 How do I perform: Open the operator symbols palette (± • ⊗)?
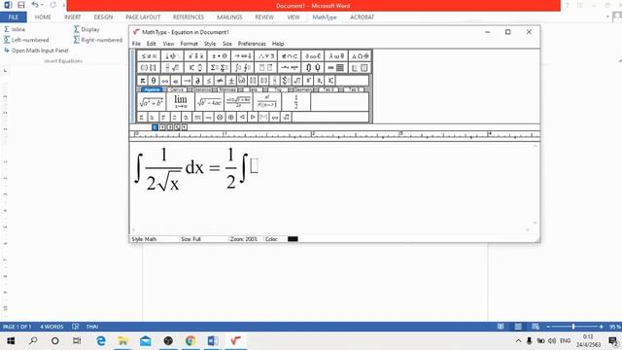(219, 56)
